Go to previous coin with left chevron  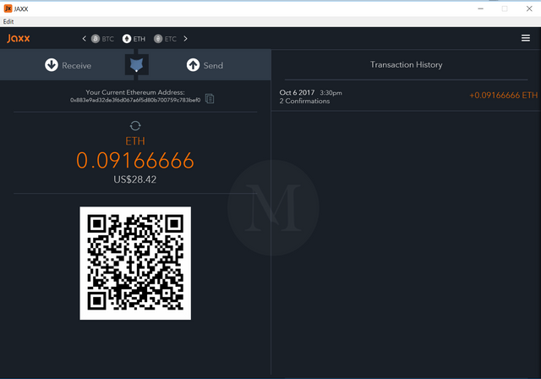(x=84, y=39)
